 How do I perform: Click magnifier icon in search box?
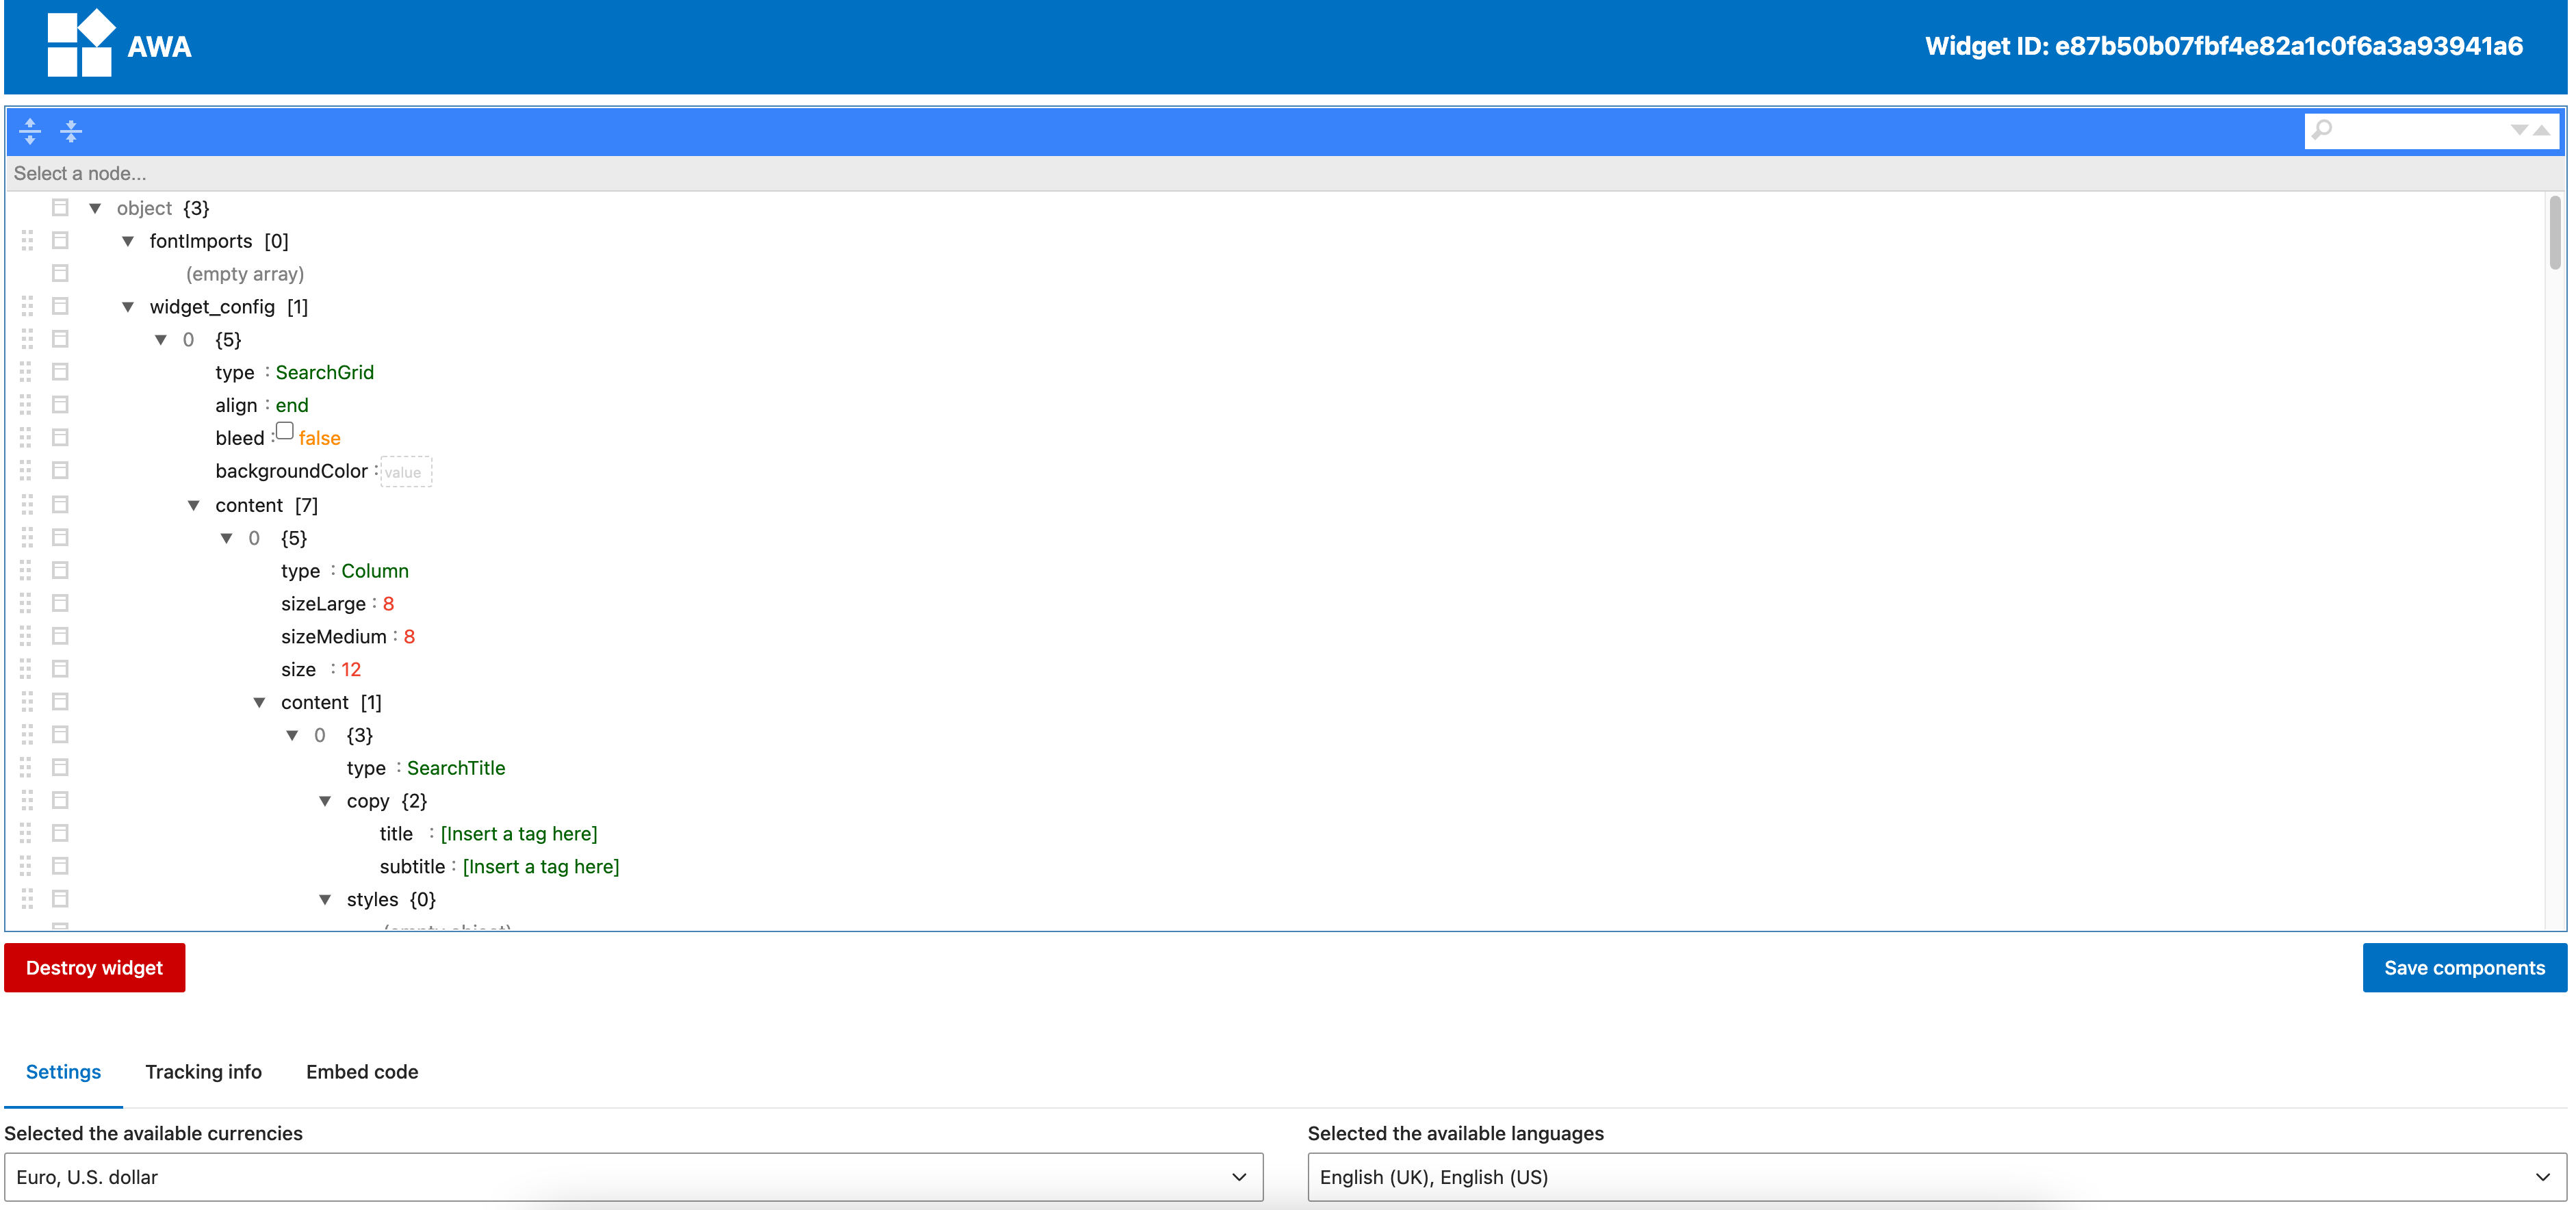tap(2323, 130)
